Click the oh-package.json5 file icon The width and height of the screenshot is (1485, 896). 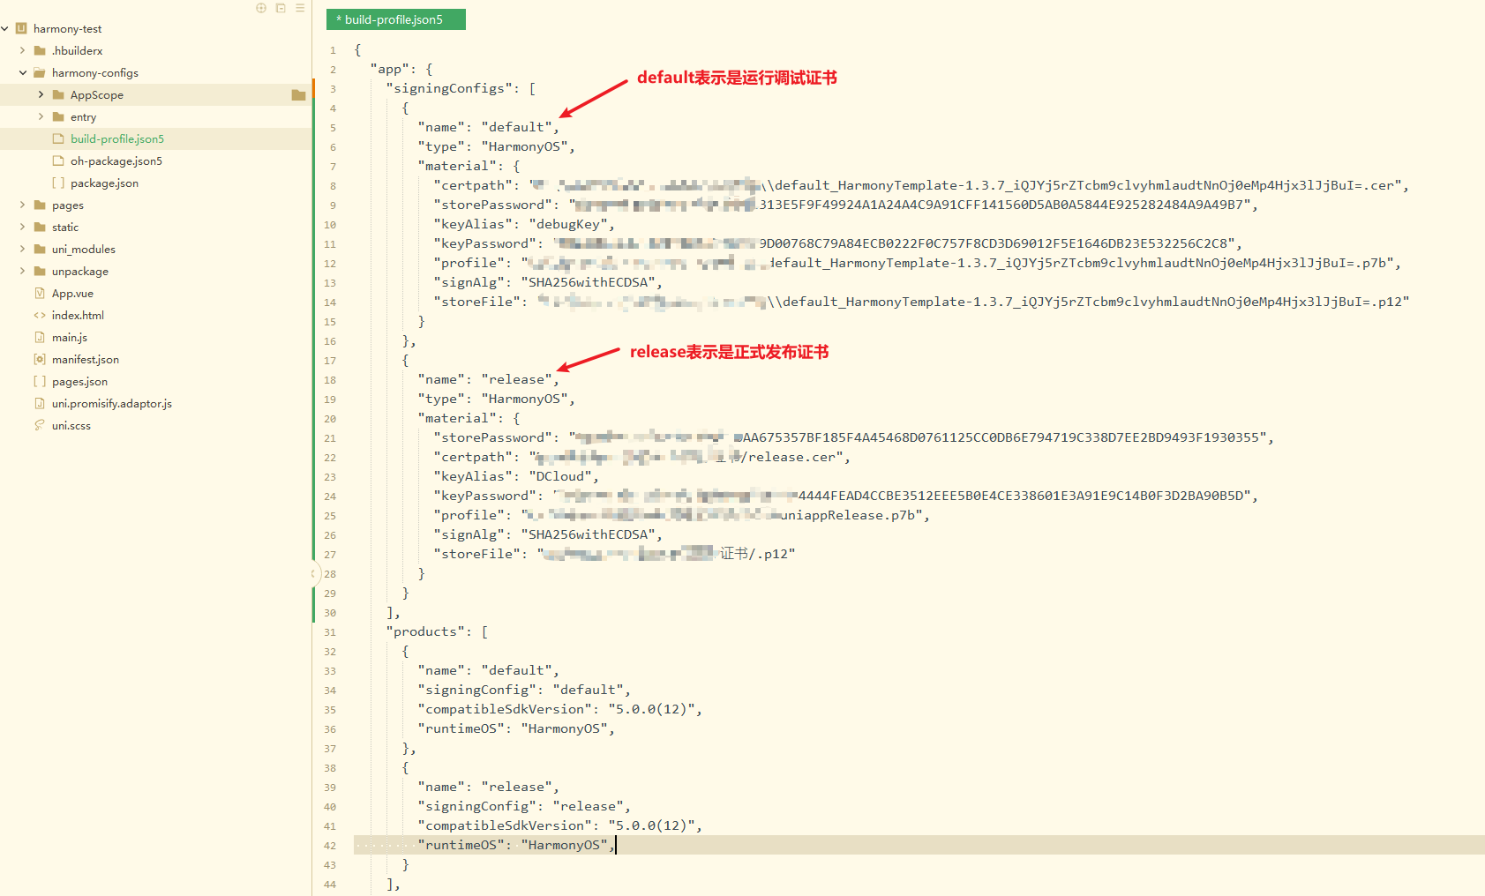click(58, 161)
